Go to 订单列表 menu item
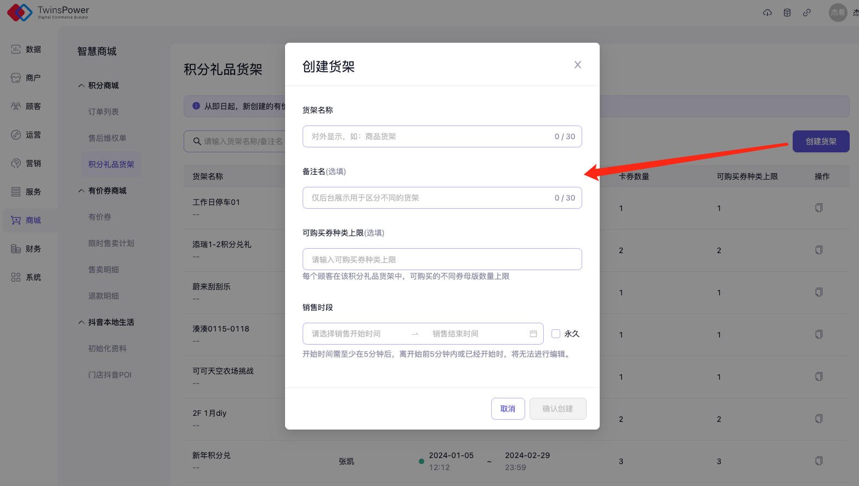The height and width of the screenshot is (486, 859). coord(104,112)
